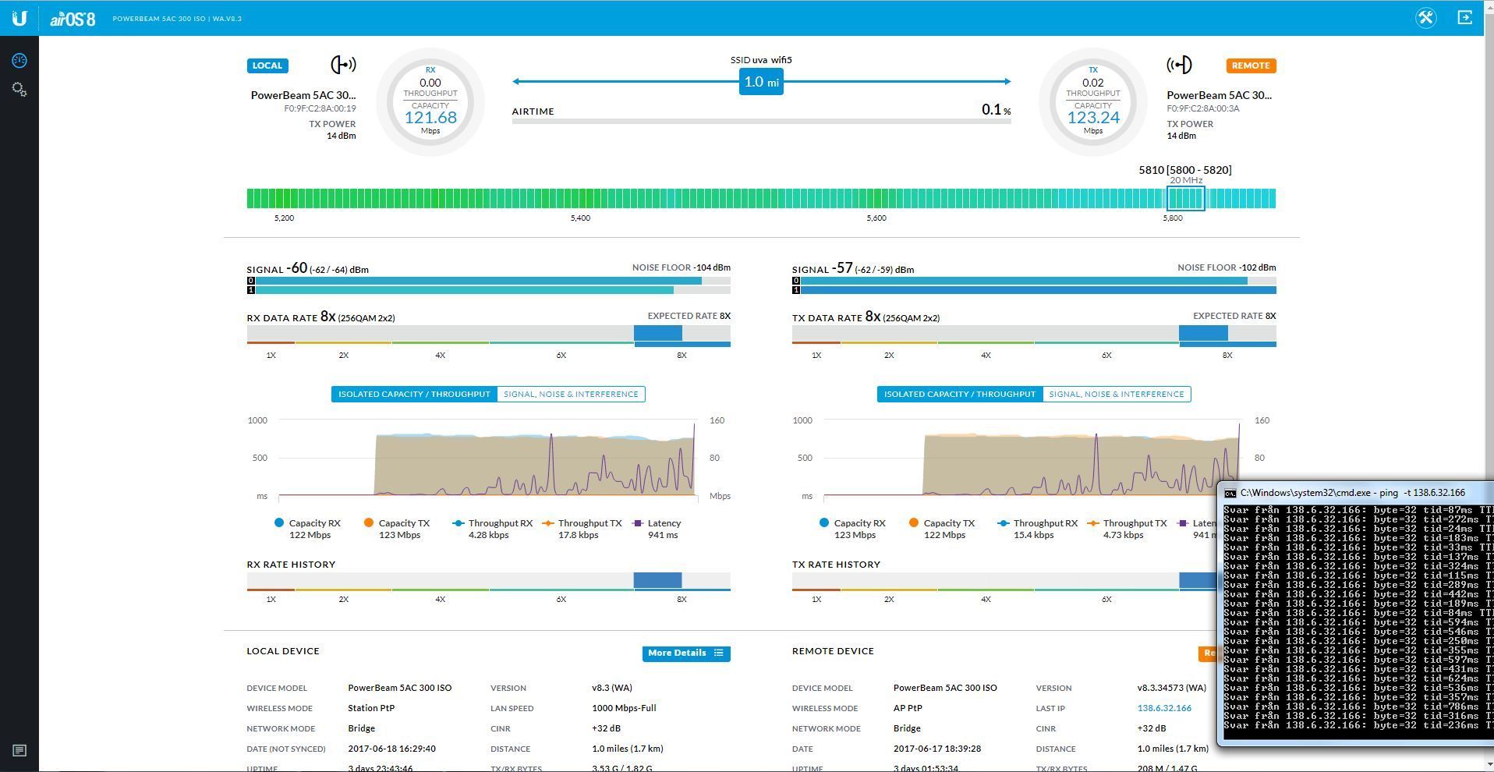This screenshot has height=772, width=1494.
Task: Click the local NOISE FLOOR -104 dBm text
Action: 681,267
